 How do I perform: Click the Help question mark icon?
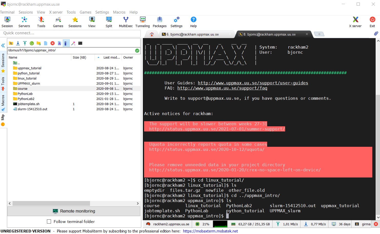click(x=193, y=22)
